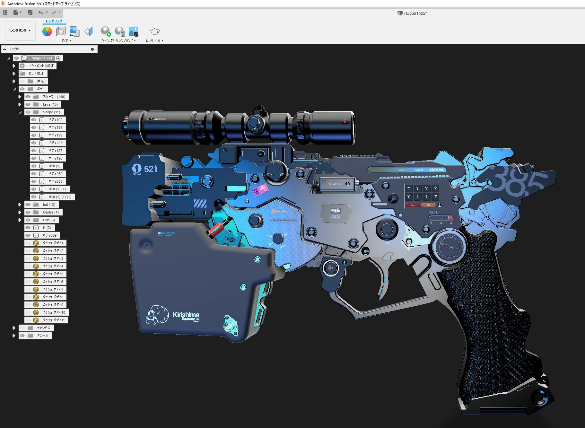Save the document with the floppy icon
Screen dimensions: 585x428
click(x=30, y=13)
